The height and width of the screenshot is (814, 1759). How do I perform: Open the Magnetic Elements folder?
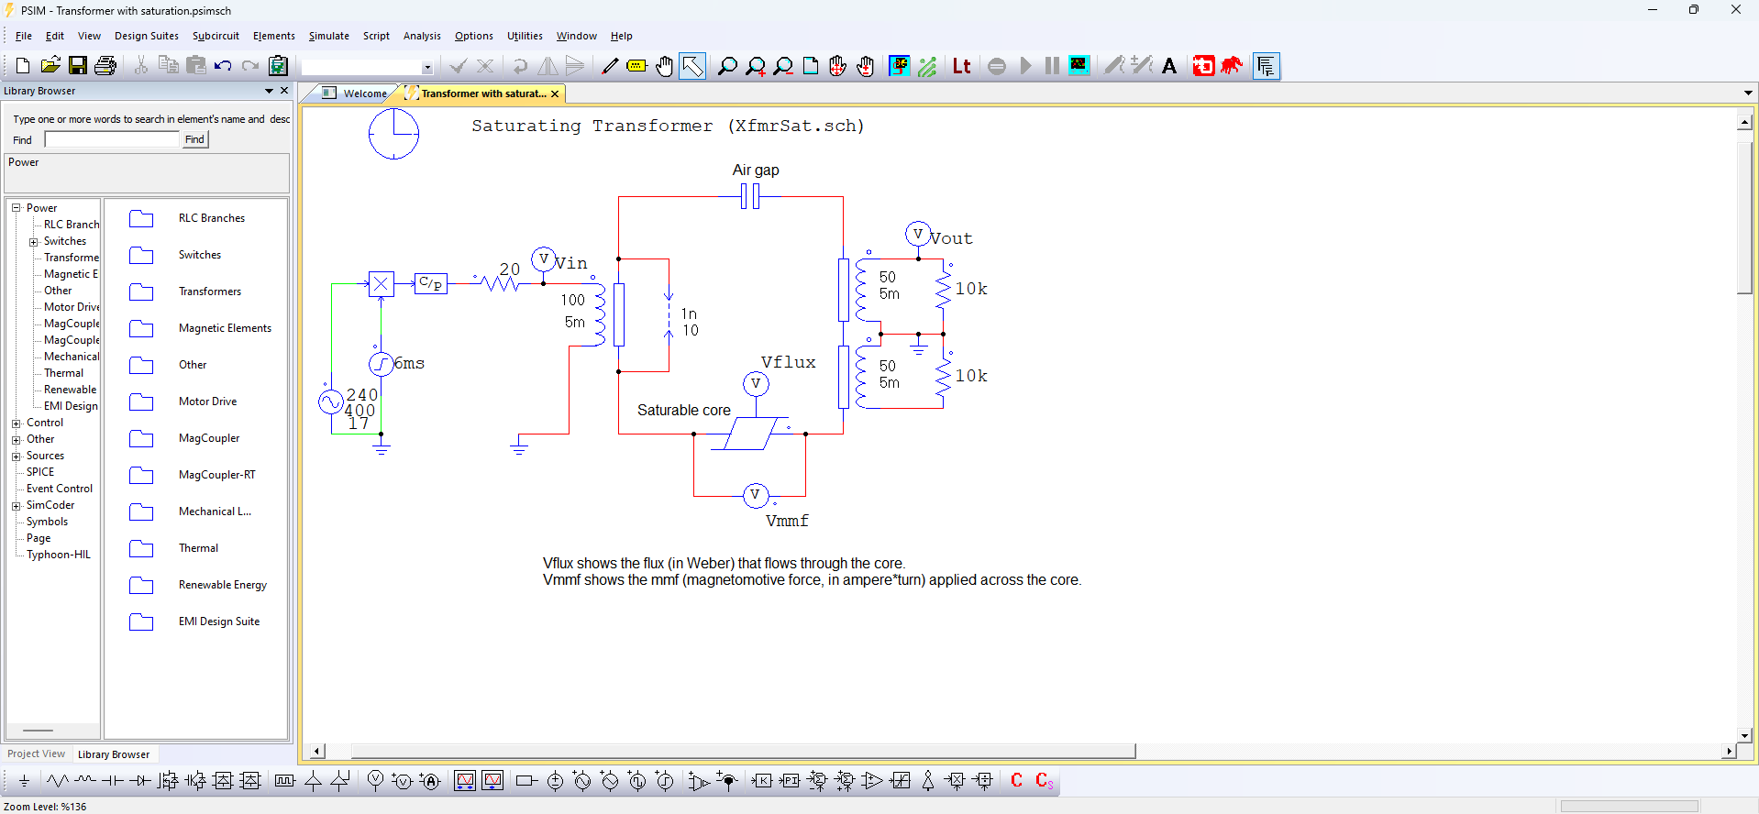tap(224, 328)
